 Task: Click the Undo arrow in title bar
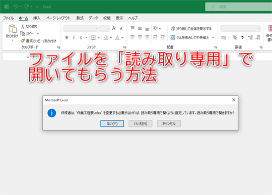(x=16, y=7)
